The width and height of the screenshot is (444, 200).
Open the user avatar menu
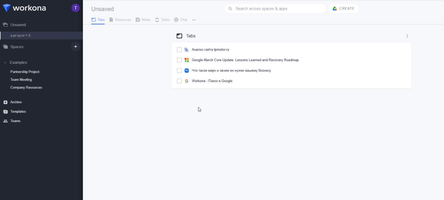tap(75, 8)
